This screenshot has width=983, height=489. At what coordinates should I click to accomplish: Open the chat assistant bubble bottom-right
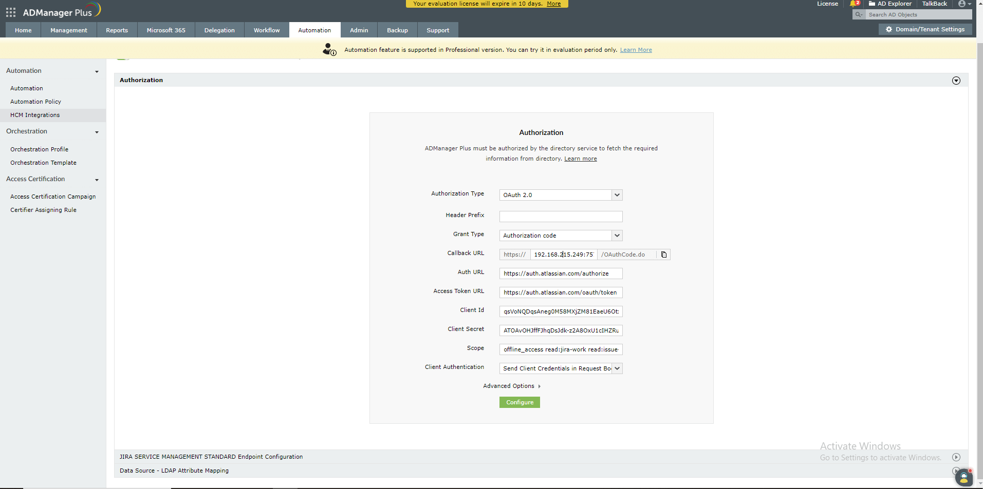[x=963, y=478]
